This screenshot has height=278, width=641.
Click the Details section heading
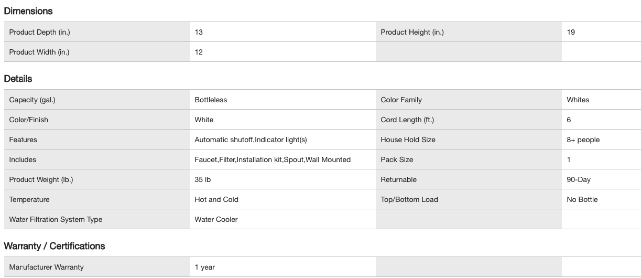[x=18, y=79]
